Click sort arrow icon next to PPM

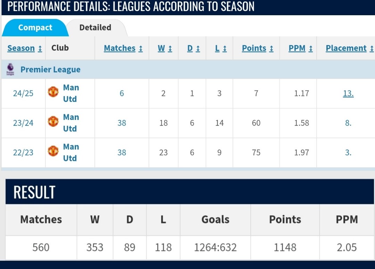tap(311, 49)
